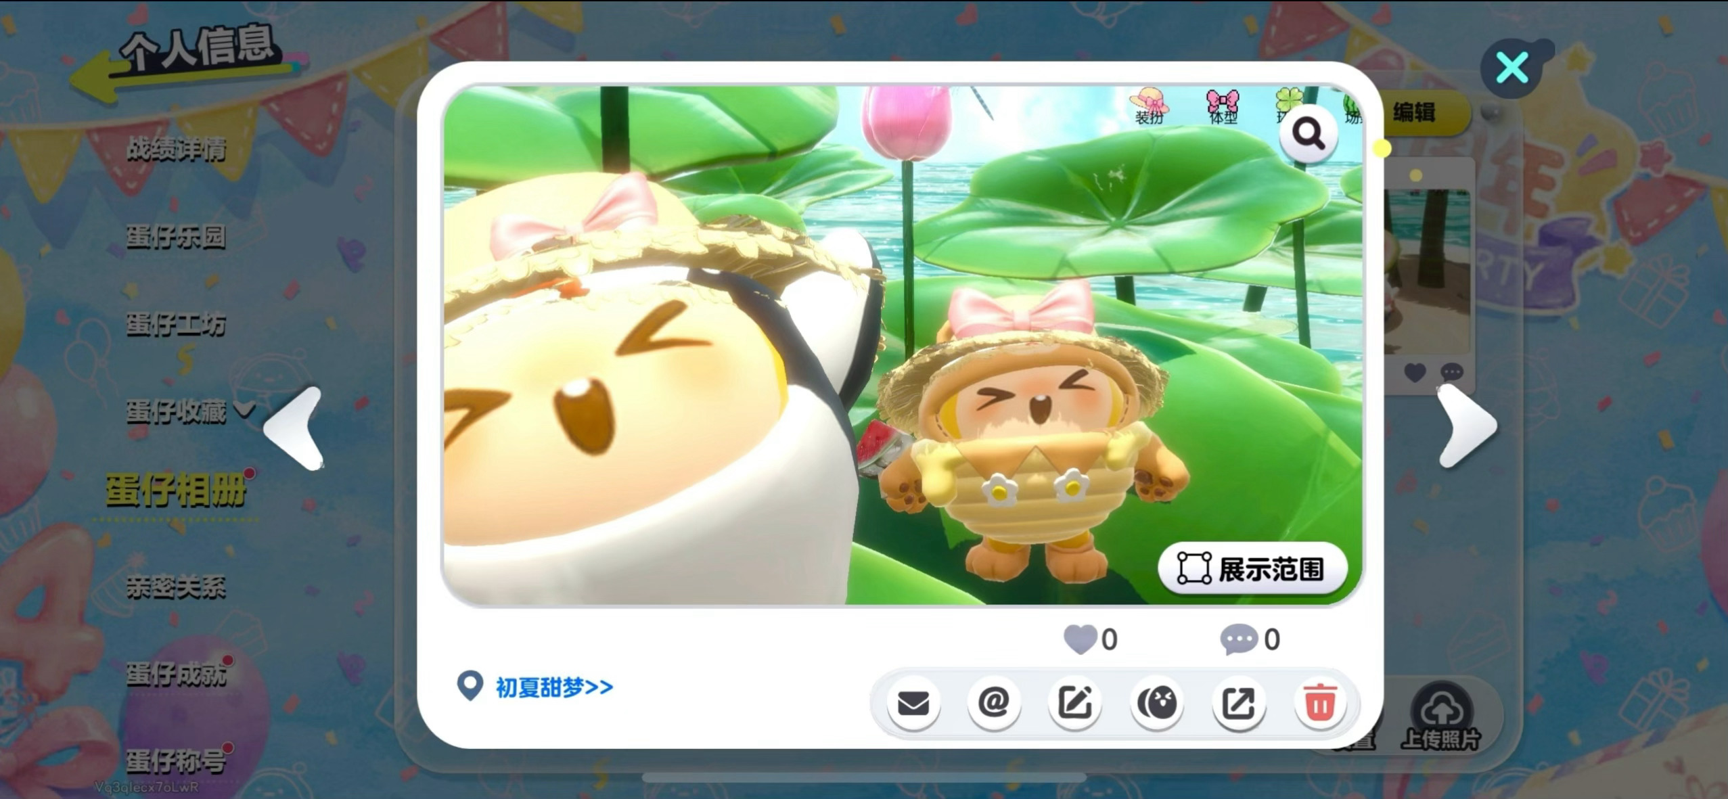
Task: Show the next photo with right arrow
Action: tap(1466, 426)
